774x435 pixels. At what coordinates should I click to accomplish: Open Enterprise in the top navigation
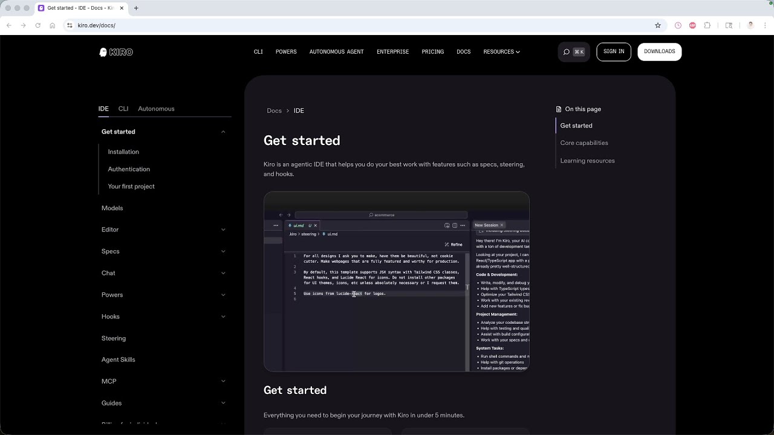pos(392,52)
